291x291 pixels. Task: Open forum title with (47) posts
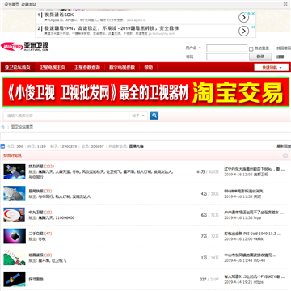pyautogui.click(x=36, y=234)
